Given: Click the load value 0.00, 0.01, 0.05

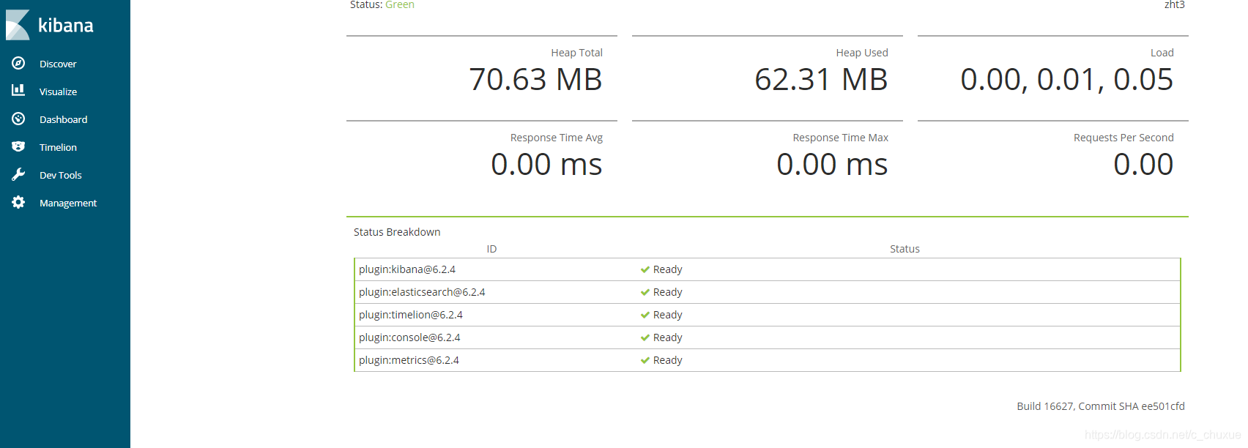Looking at the screenshot, I should (x=1066, y=79).
